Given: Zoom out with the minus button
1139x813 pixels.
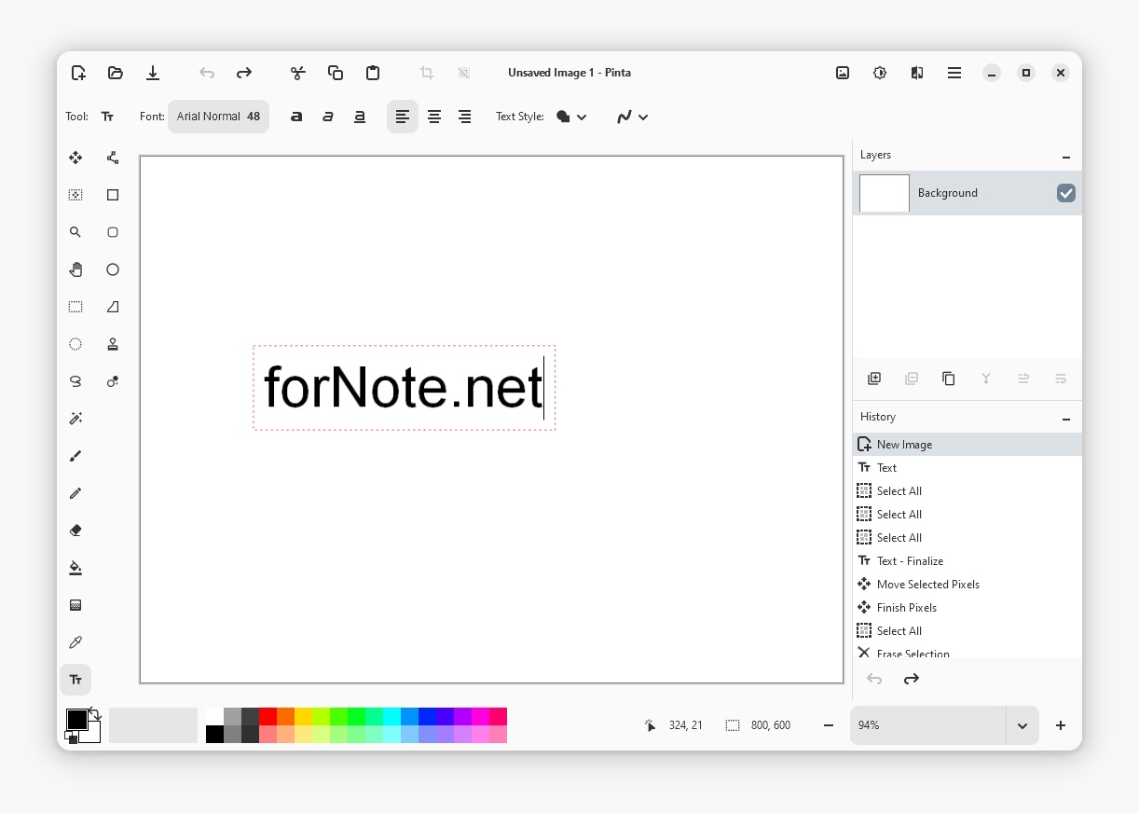Looking at the screenshot, I should (829, 725).
